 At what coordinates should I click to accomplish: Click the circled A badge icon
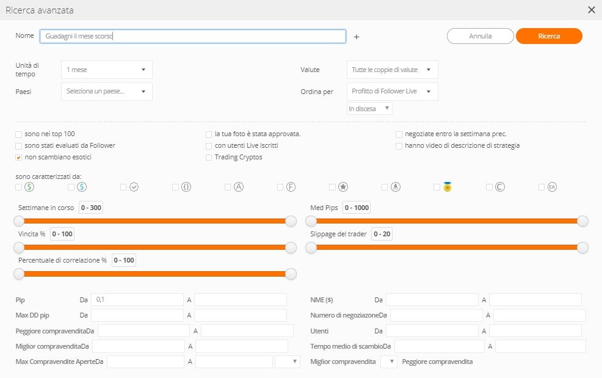click(x=239, y=187)
